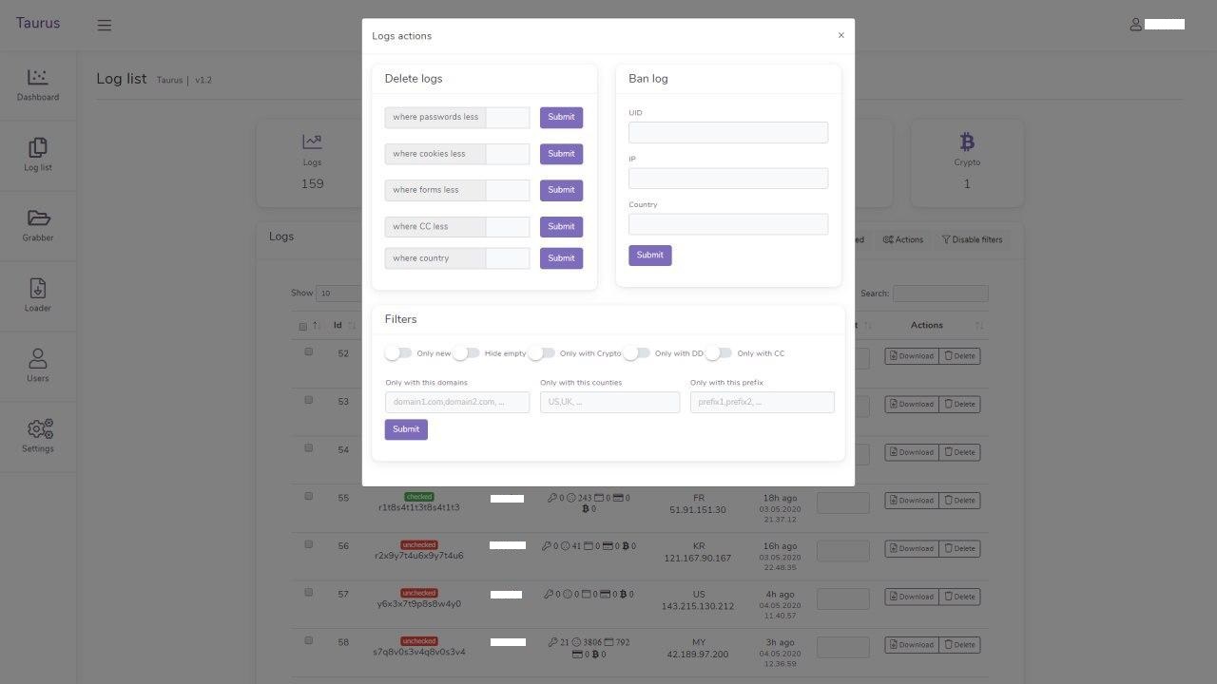Focus the UID field in Ban log
1217x684 pixels.
click(728, 132)
